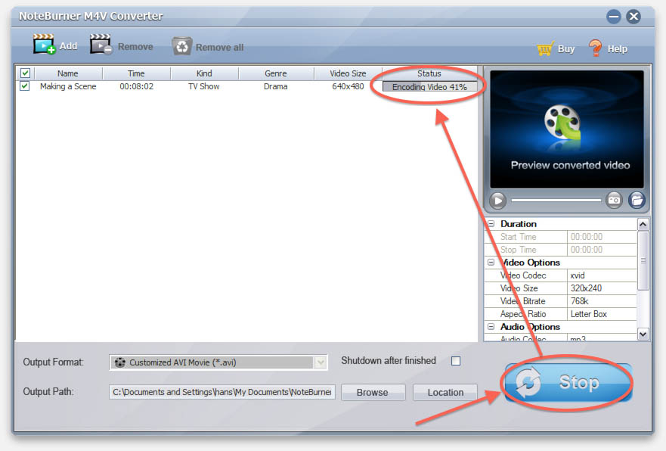Click the Location button
666x451 pixels.
445,392
